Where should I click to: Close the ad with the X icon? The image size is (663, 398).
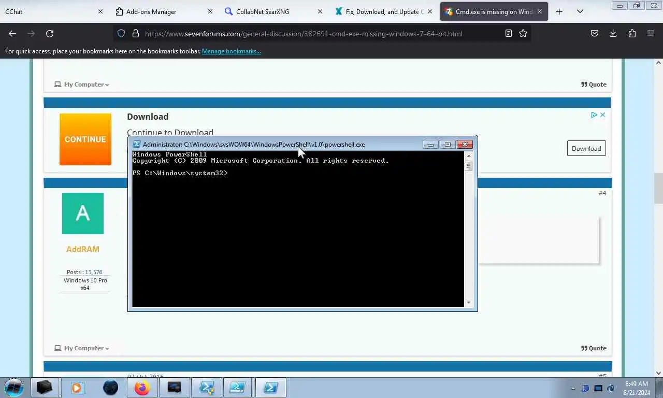click(602, 115)
